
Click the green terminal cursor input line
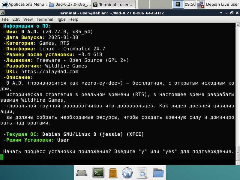tap(2, 157)
